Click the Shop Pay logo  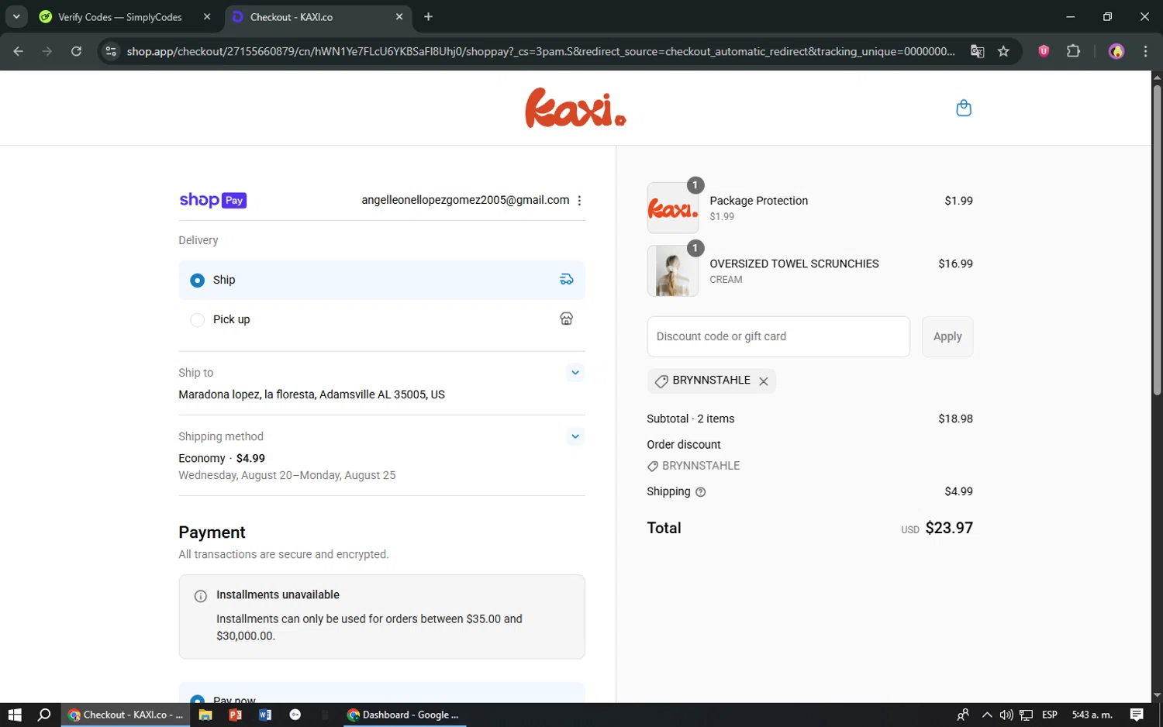(212, 200)
